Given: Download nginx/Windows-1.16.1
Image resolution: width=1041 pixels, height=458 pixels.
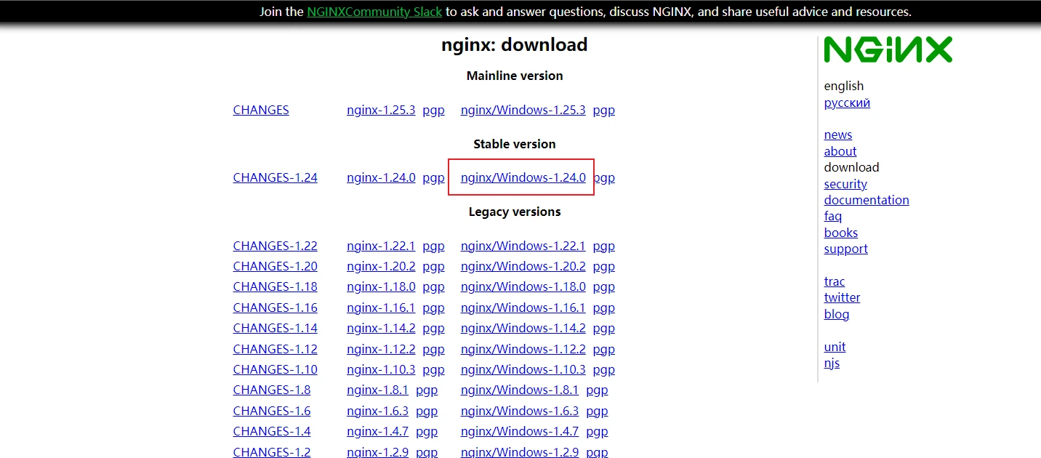Looking at the screenshot, I should [x=523, y=308].
